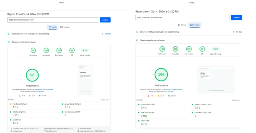
Task: Click 'Emulated Moto G Power with Lighthouse' link
Action: [x=59, y=128]
